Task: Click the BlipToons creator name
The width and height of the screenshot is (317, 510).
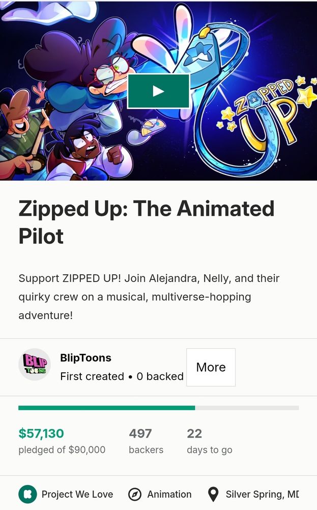Action: pyautogui.click(x=87, y=358)
